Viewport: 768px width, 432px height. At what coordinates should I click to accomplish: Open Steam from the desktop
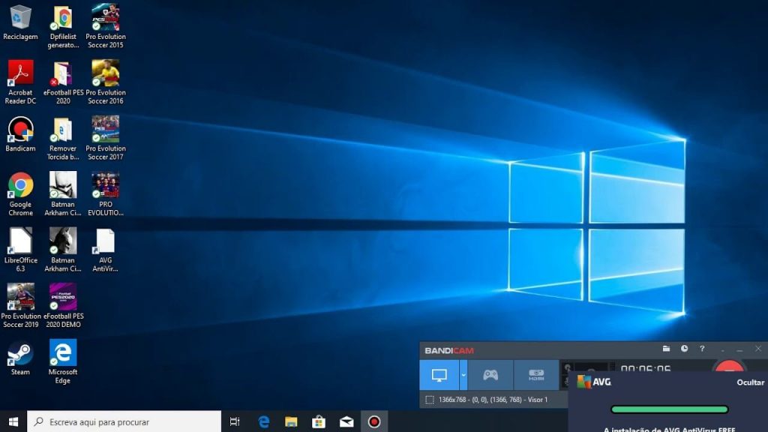pos(19,358)
